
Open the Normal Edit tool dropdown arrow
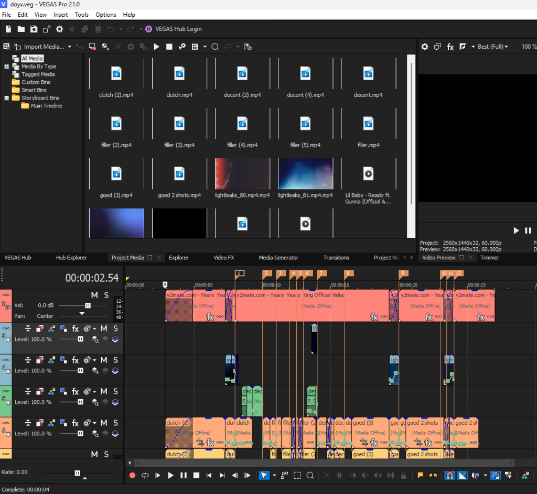[274, 475]
